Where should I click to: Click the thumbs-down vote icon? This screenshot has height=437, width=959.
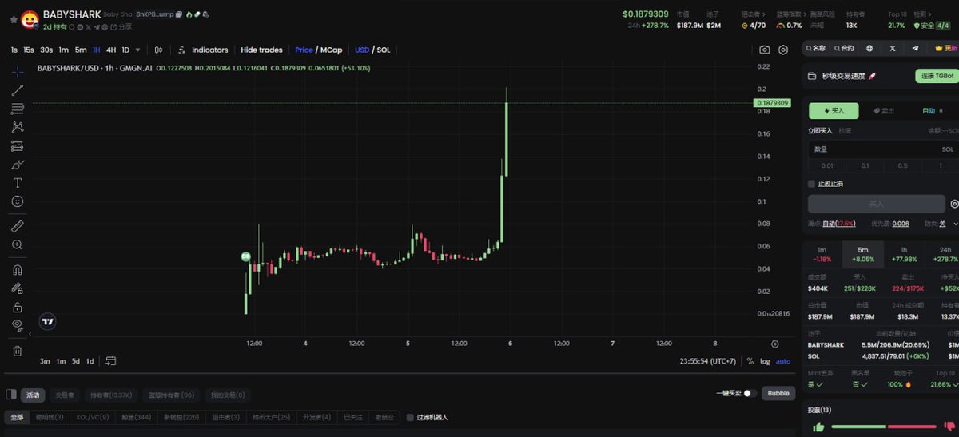pyautogui.click(x=951, y=427)
